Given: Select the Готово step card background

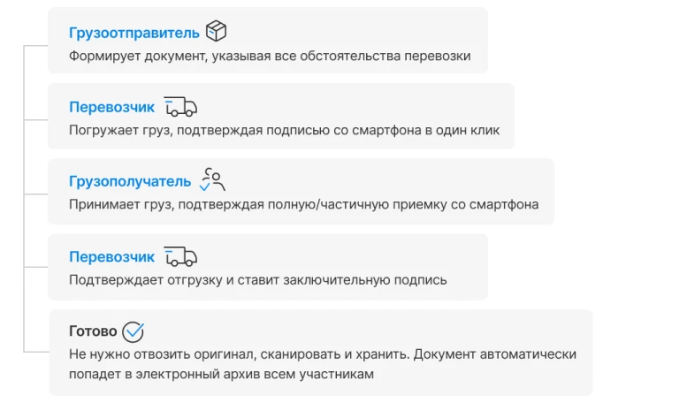Looking at the screenshot, I should coord(321,353).
